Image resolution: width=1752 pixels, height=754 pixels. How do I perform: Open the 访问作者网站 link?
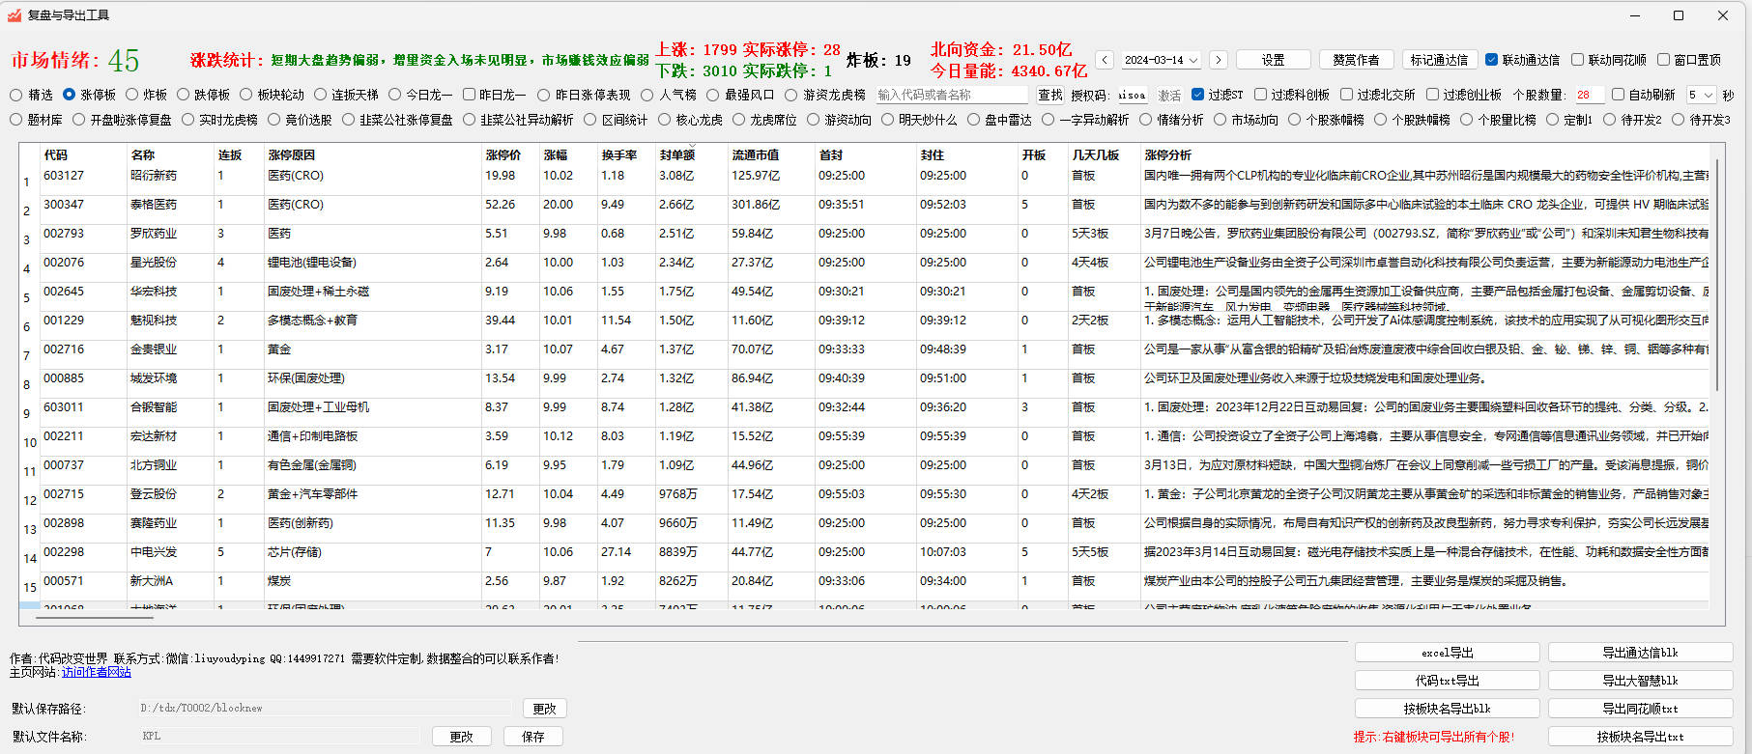point(97,672)
